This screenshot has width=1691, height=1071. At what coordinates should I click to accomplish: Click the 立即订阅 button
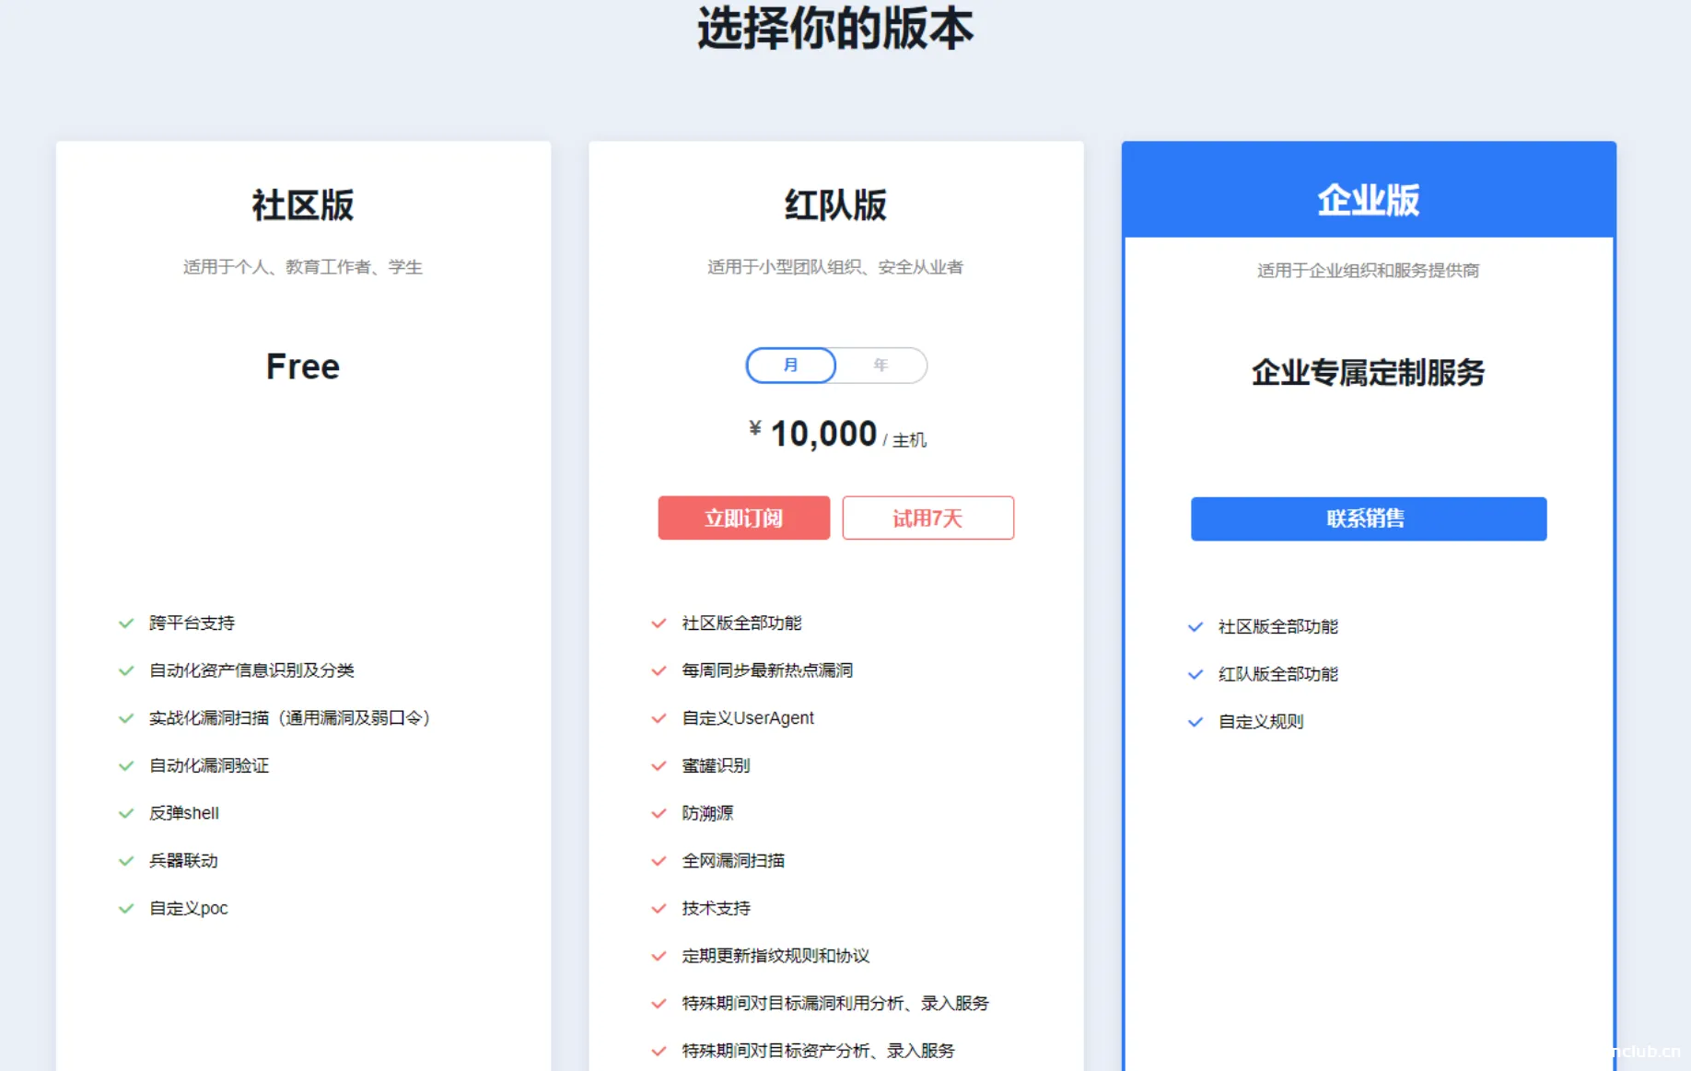tap(743, 518)
